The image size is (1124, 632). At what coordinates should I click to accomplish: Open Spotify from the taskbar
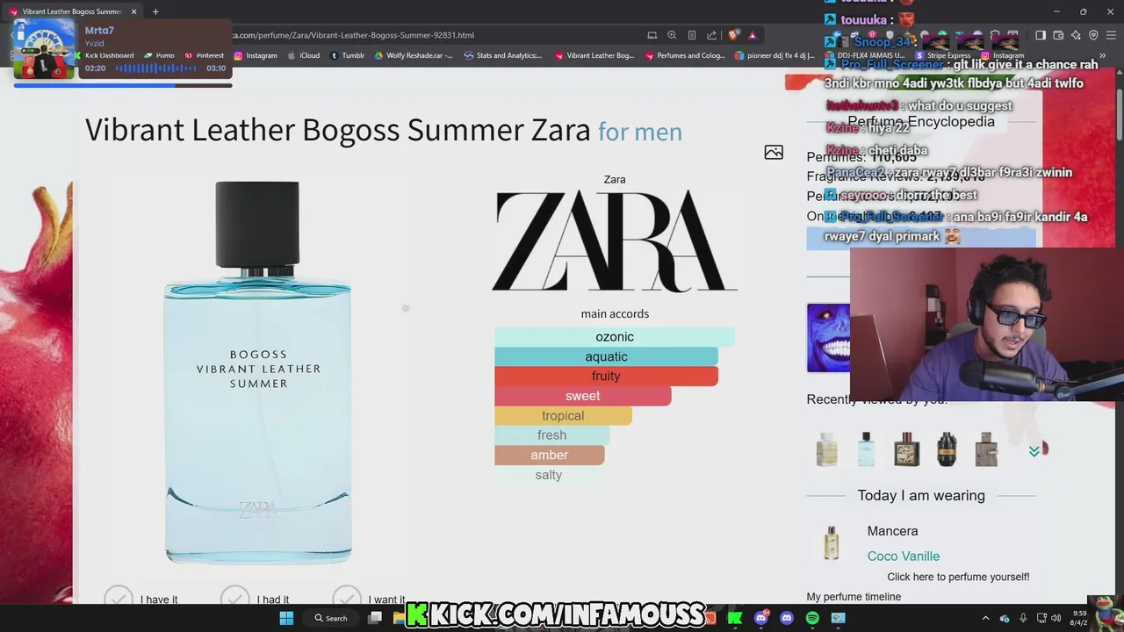812,618
